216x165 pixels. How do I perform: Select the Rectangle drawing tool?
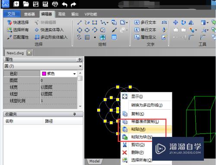(x=95, y=22)
